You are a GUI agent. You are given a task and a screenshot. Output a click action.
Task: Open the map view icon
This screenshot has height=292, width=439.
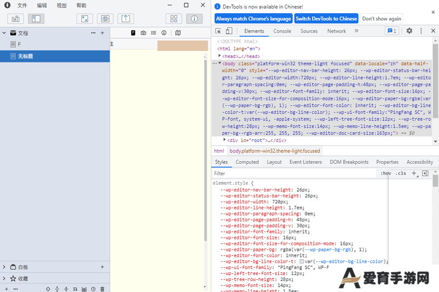click(178, 33)
